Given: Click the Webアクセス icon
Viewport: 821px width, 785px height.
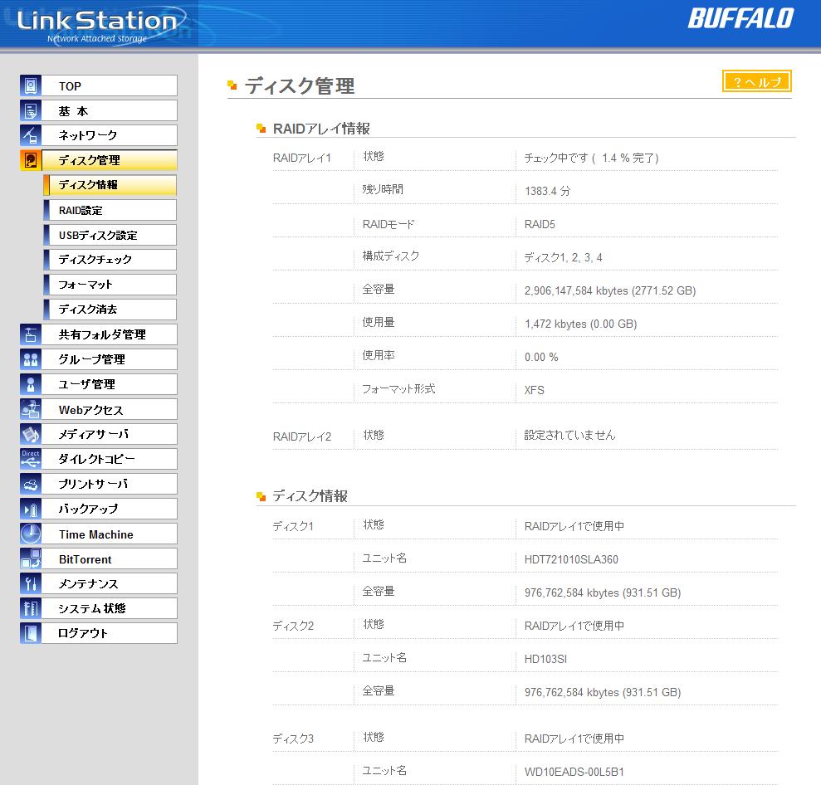Looking at the screenshot, I should tap(31, 409).
